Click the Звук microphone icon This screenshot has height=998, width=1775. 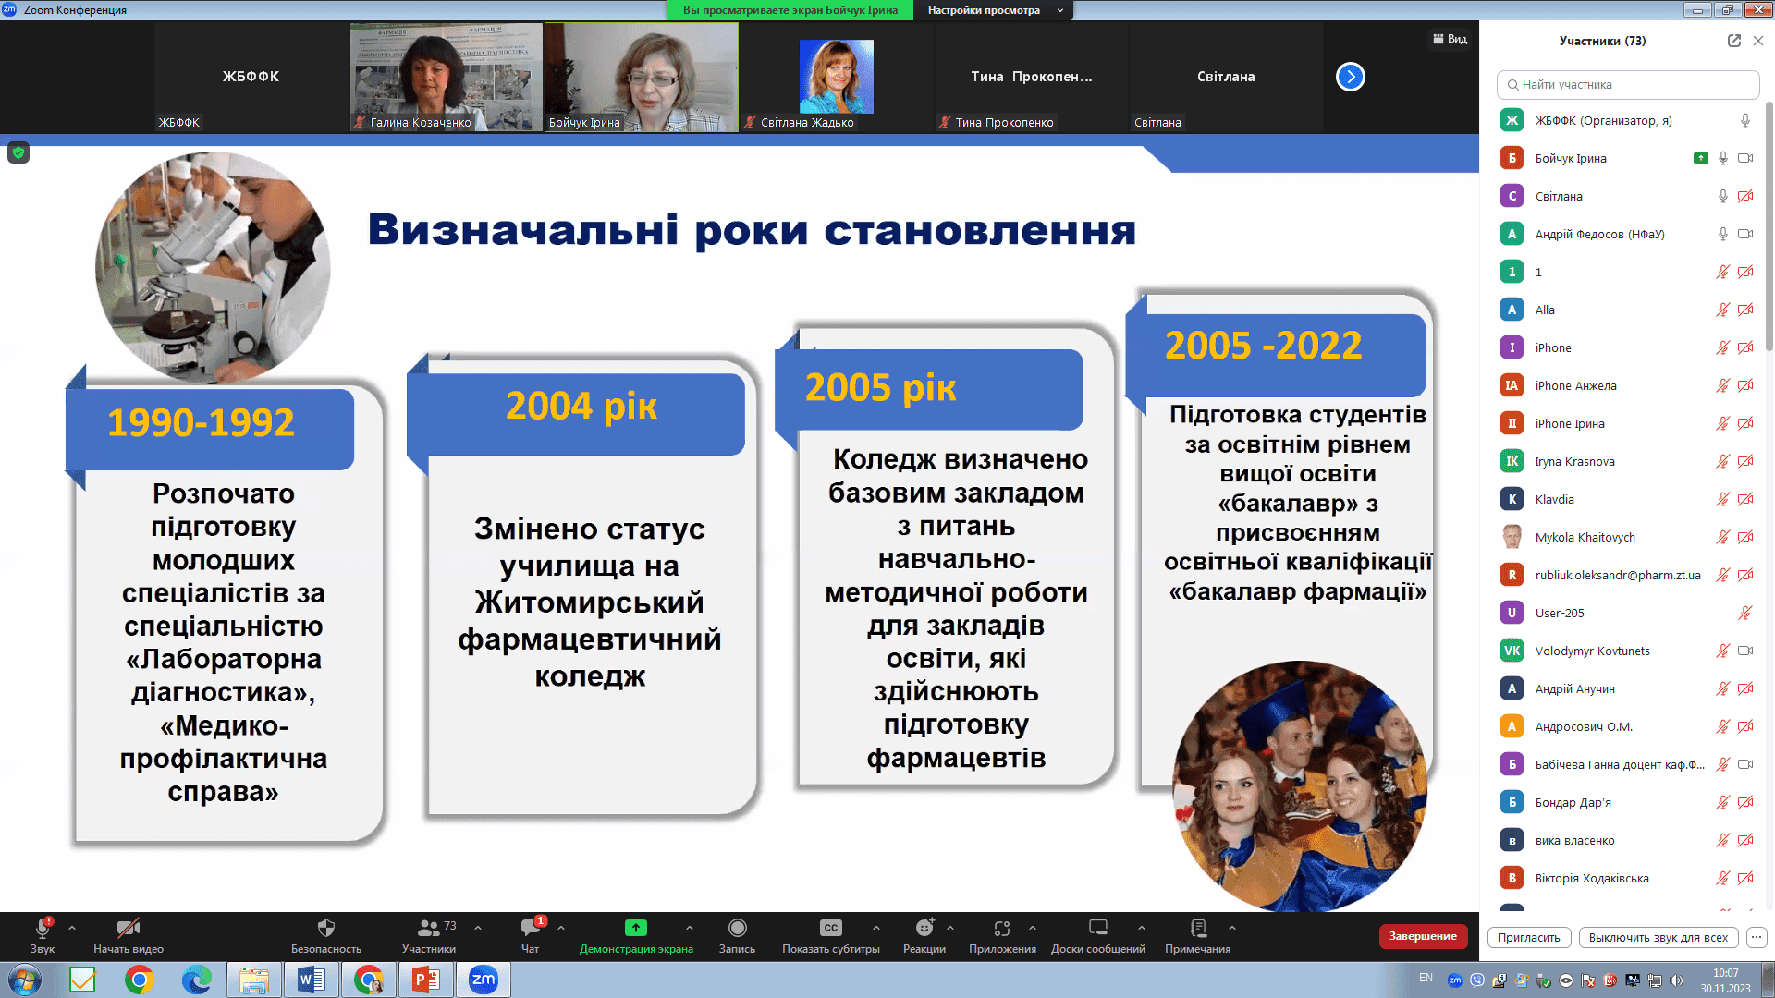click(x=43, y=928)
